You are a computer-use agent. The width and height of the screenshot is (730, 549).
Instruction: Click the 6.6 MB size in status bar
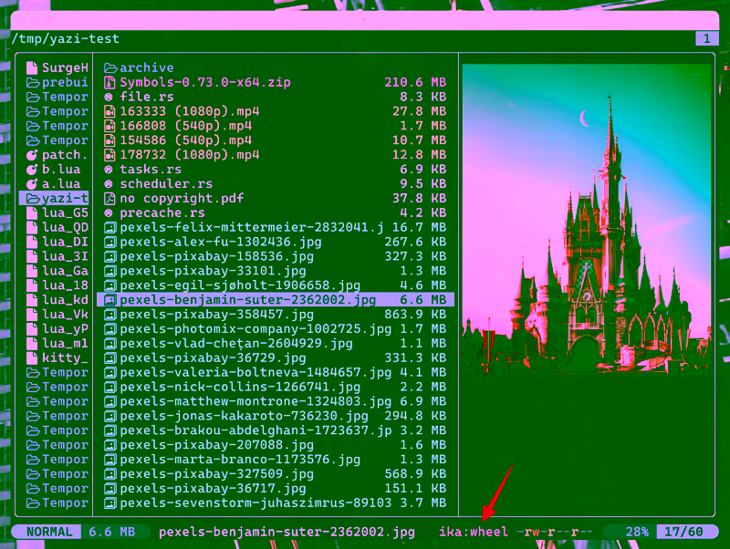111,532
